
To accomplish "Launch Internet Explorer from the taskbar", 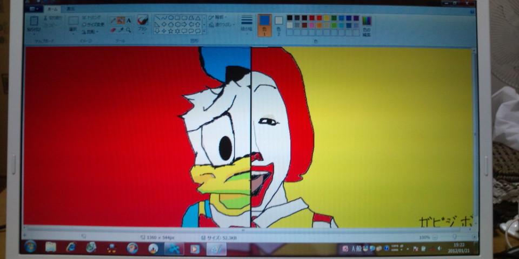I will (70, 247).
